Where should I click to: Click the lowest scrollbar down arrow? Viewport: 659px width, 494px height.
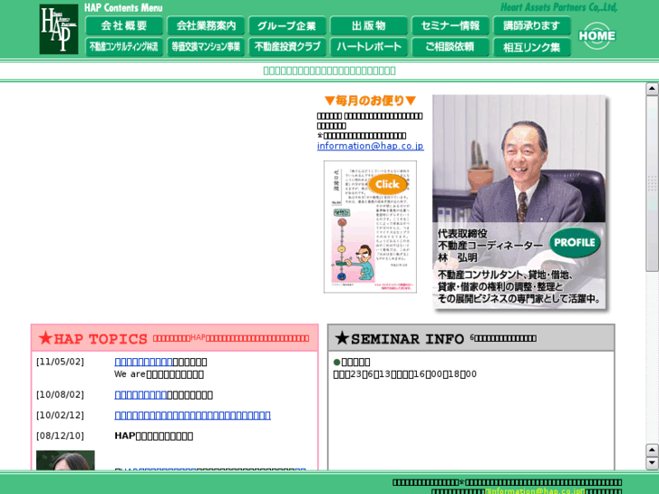[652, 463]
